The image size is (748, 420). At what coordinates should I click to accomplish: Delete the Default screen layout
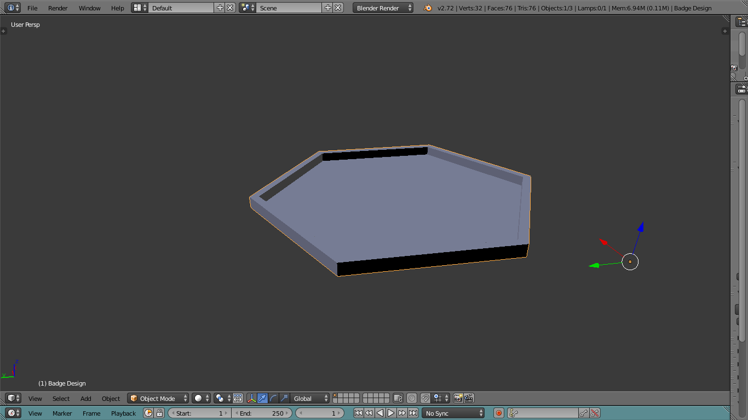coord(230,8)
